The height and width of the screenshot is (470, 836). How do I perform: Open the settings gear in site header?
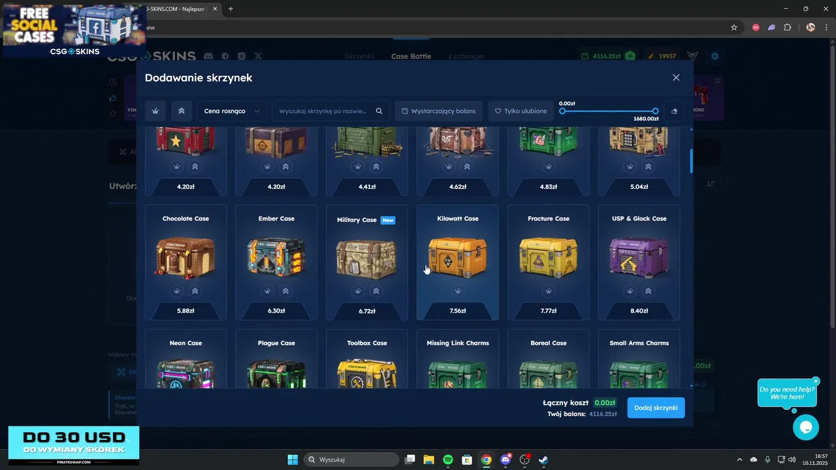coord(715,56)
